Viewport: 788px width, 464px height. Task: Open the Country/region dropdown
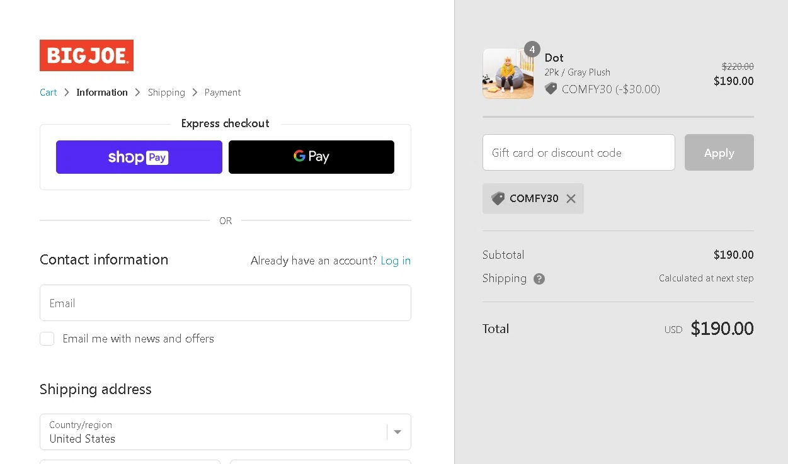226,432
